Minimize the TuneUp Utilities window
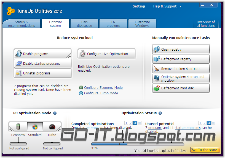The height and width of the screenshot is (158, 225). 203,5
